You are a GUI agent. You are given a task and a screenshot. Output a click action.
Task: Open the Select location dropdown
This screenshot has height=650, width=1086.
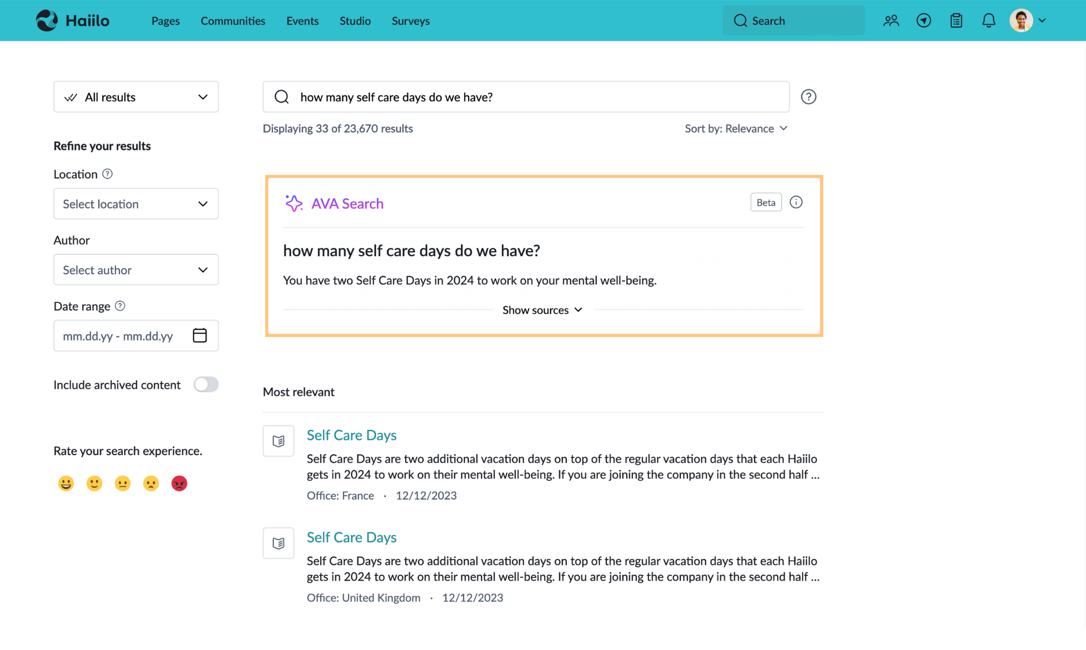[x=136, y=204]
